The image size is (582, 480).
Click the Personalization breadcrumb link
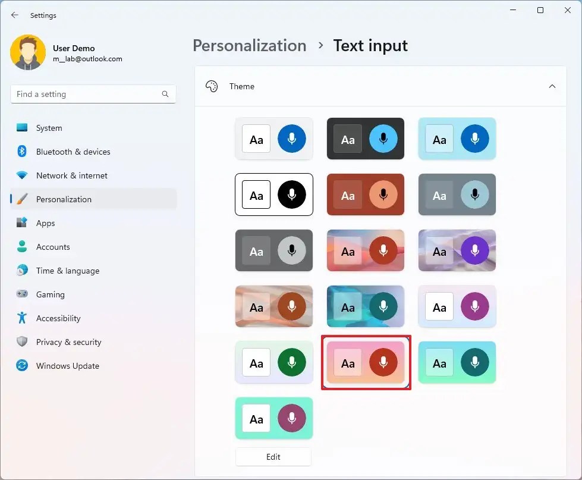[x=249, y=45]
